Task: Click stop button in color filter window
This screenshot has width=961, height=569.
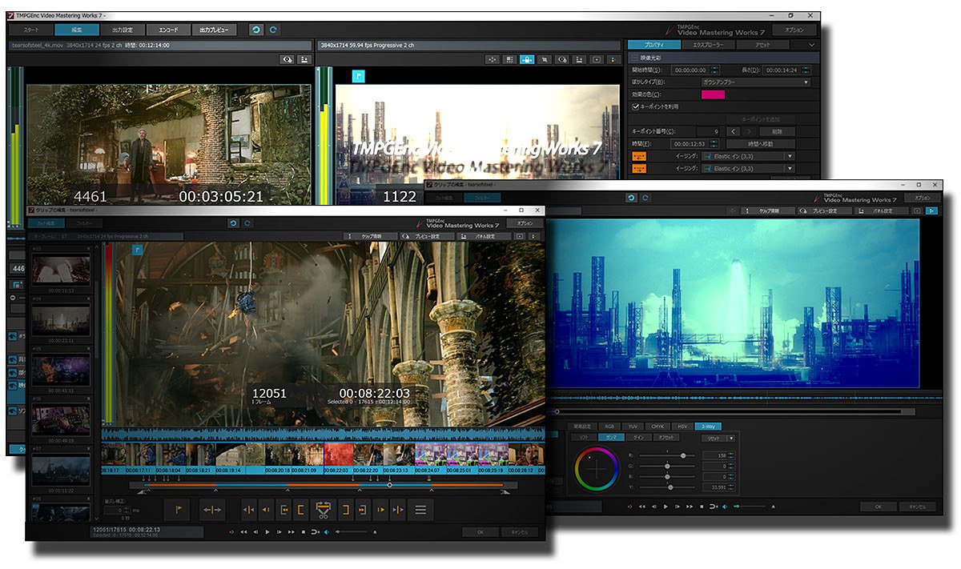Action: pyautogui.click(x=702, y=507)
